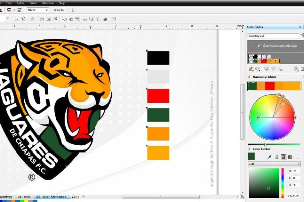The image size is (304, 202).
Task: Click the Create boundary icon
Action: pos(105,19)
